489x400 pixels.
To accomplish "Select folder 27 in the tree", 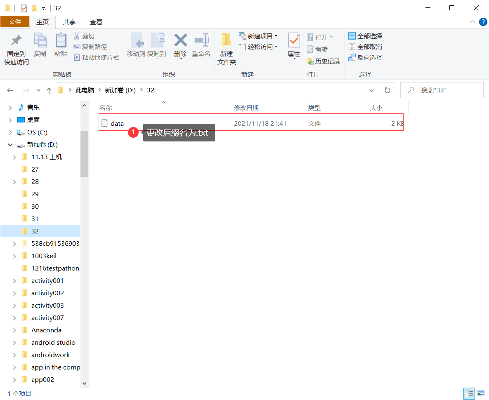I will click(35, 169).
